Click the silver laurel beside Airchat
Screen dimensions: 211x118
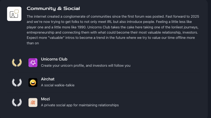[x=17, y=82]
